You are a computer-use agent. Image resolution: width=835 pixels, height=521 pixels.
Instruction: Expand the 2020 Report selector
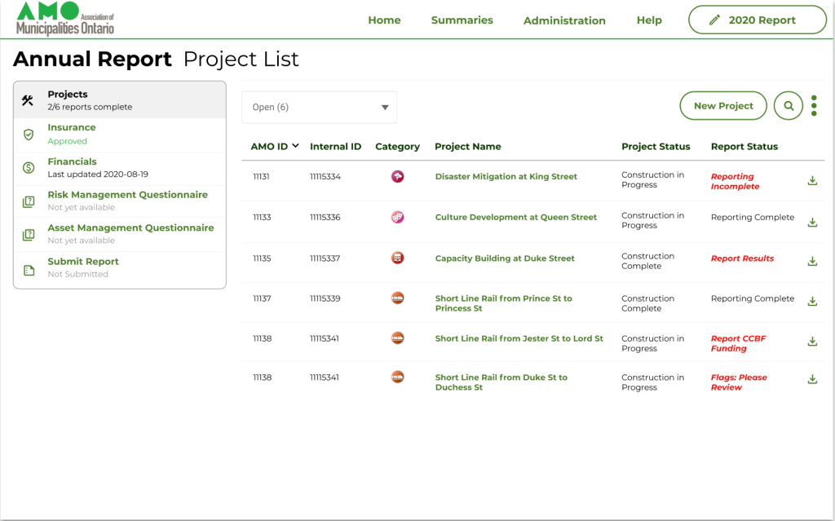pos(757,19)
